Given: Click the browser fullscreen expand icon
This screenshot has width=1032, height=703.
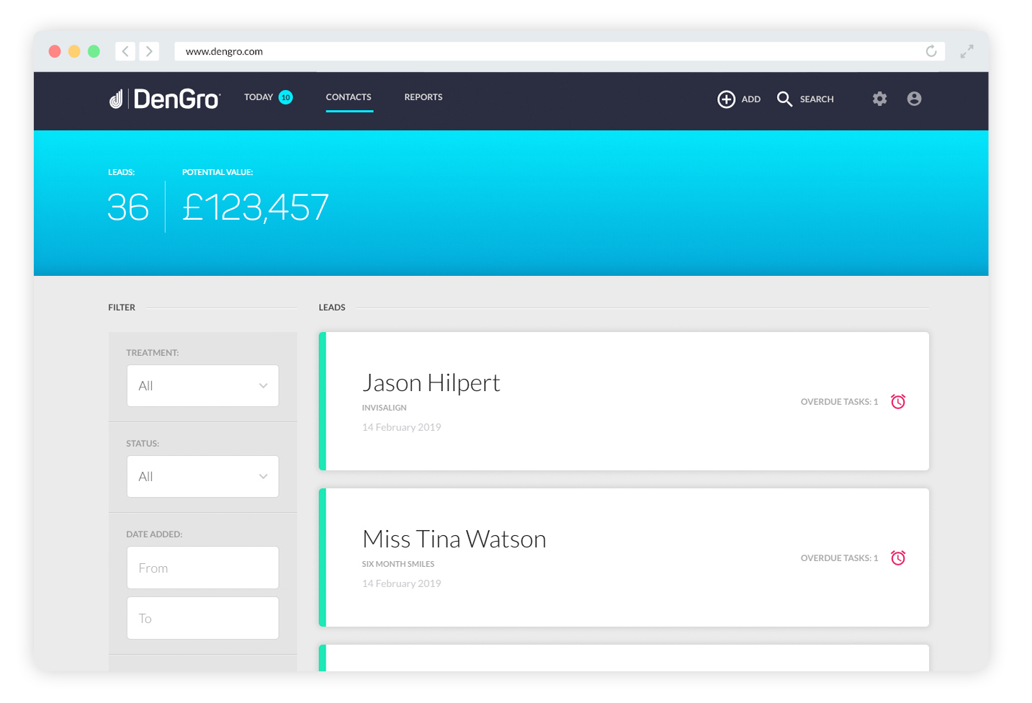Looking at the screenshot, I should point(966,51).
